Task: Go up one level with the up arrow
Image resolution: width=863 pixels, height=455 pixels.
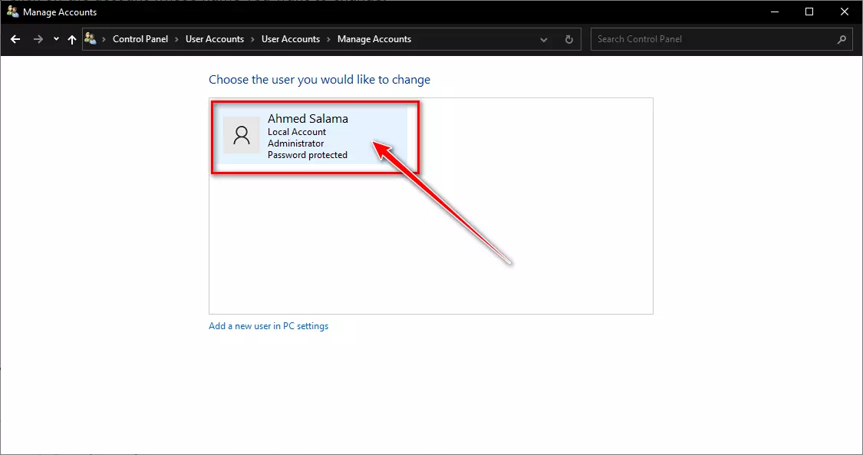Action: coord(72,39)
